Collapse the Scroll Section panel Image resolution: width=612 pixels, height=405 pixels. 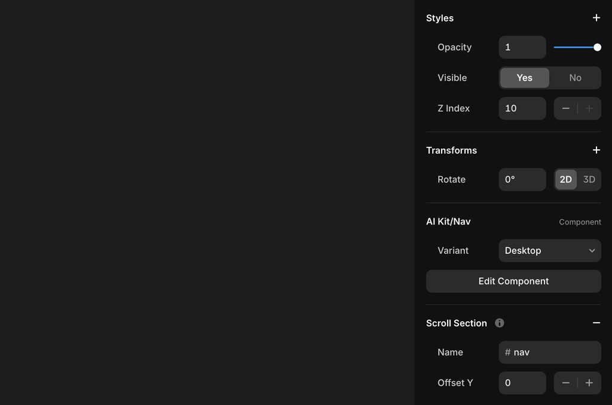click(x=596, y=323)
